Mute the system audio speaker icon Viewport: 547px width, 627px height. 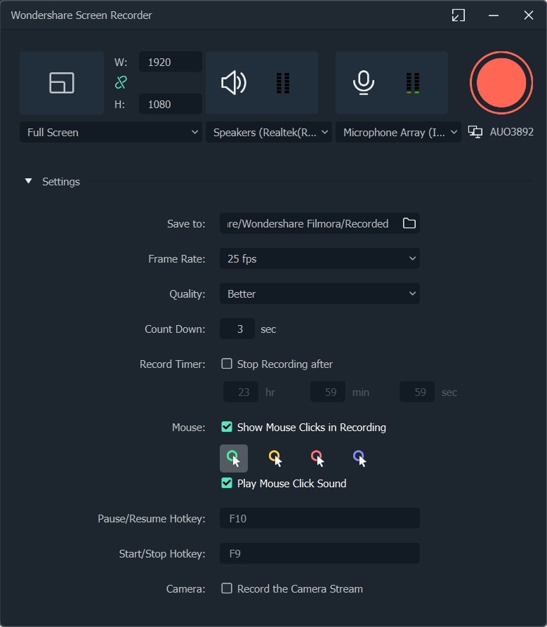click(x=234, y=83)
